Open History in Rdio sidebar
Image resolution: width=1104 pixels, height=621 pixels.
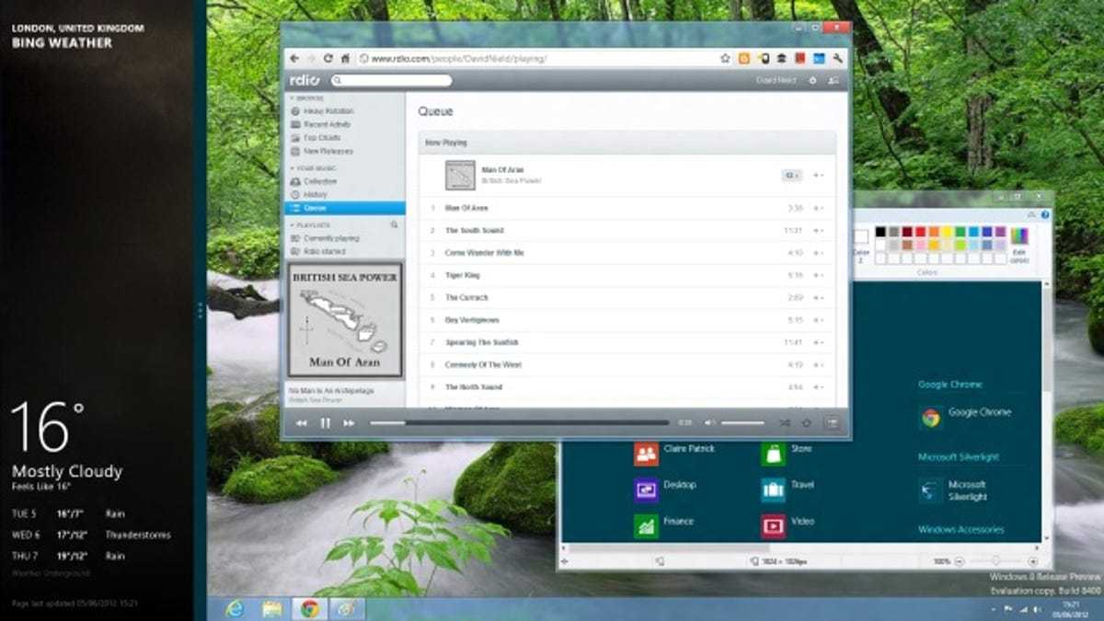(x=315, y=195)
